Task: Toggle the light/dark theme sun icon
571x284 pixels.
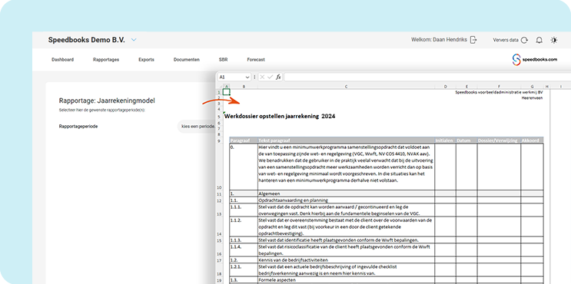Action: click(x=554, y=40)
